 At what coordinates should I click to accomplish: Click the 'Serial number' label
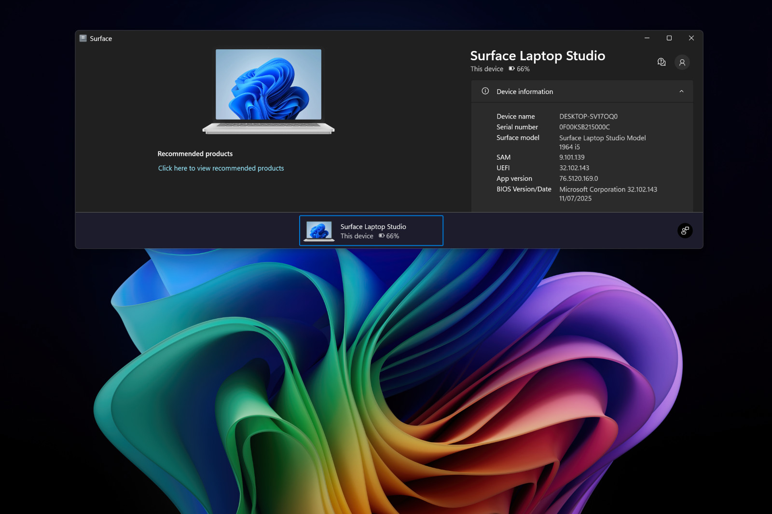517,127
